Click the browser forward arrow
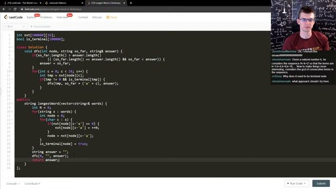The image size is (336, 189). coord(9,9)
